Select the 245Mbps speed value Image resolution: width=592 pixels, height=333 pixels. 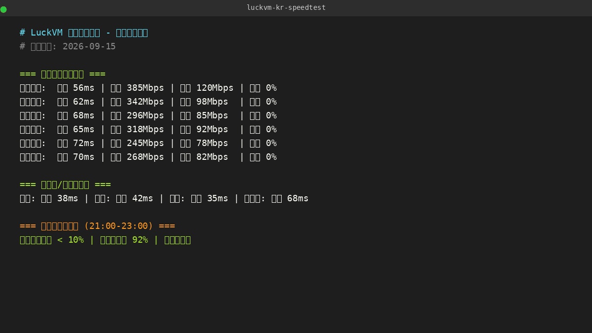click(145, 143)
